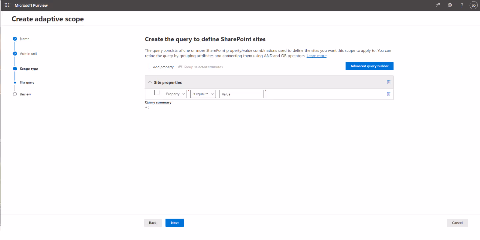Open the community connections icon in header
The image size is (480, 240).
click(438, 5)
